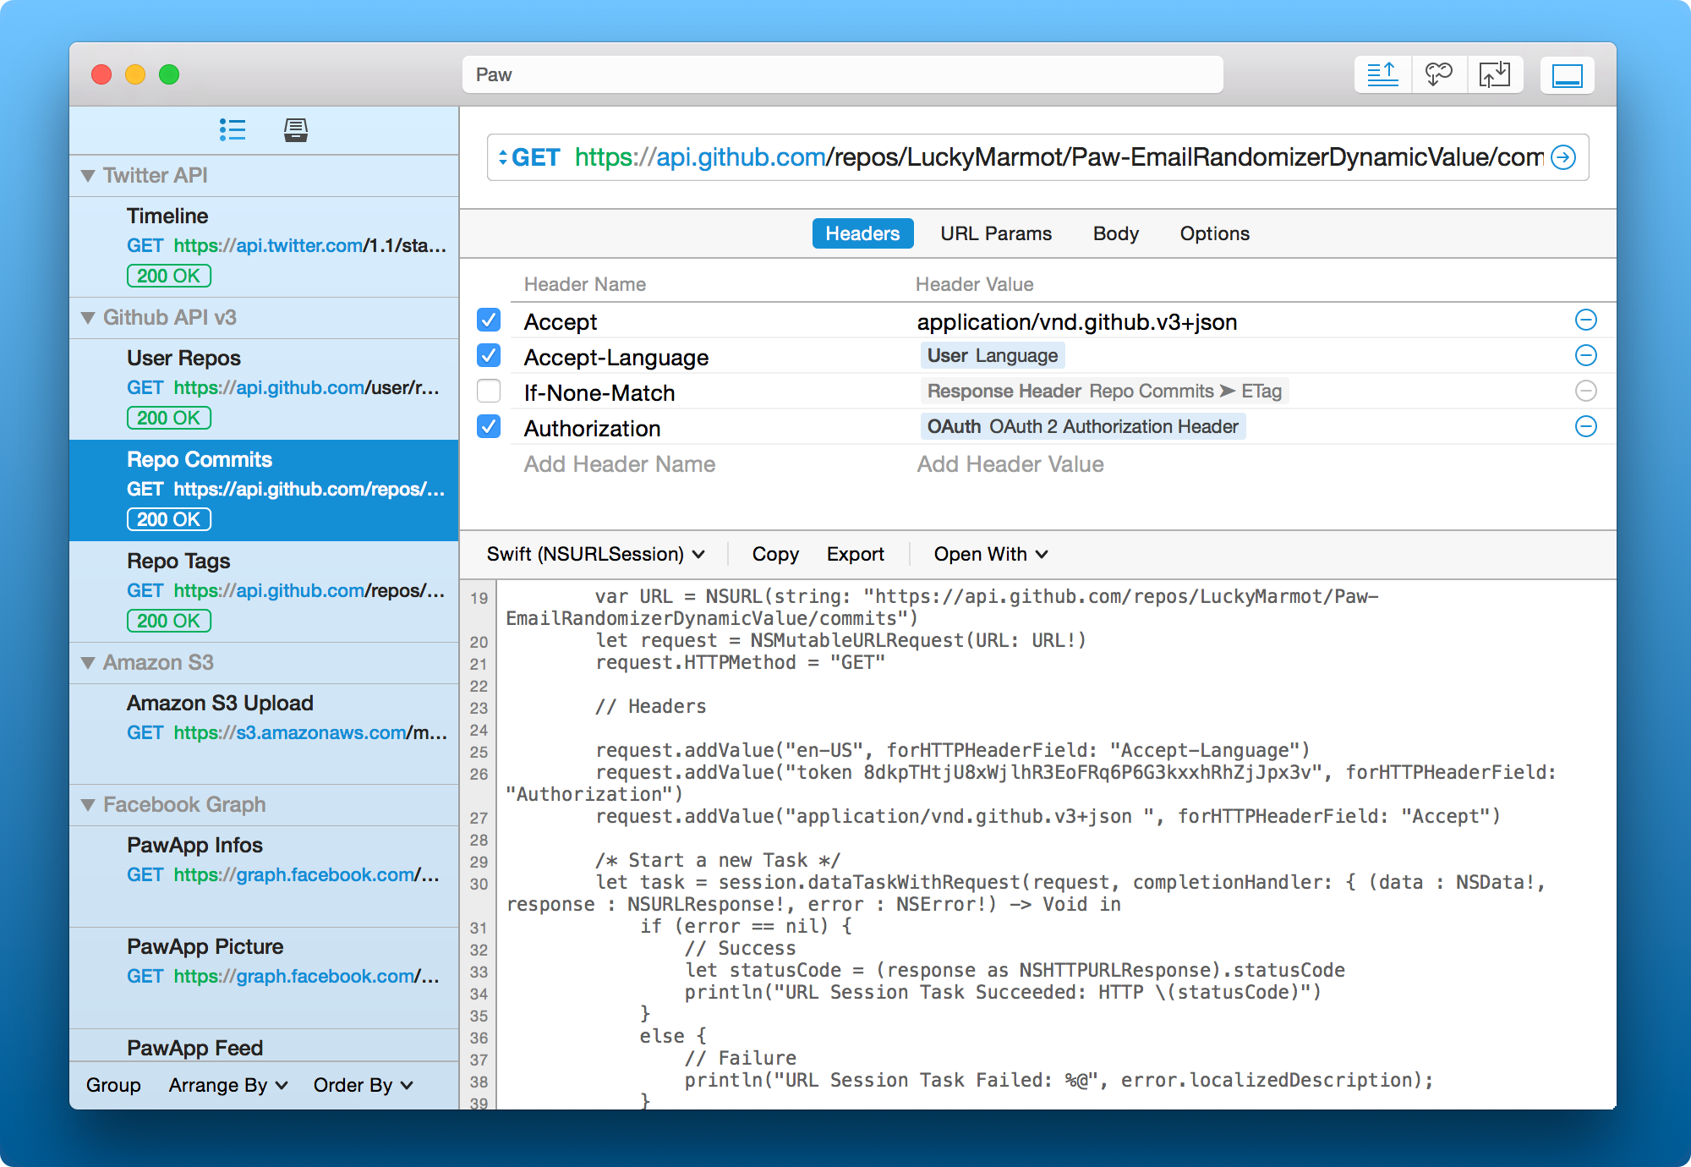Click the User Language dynamic value token

993,355
